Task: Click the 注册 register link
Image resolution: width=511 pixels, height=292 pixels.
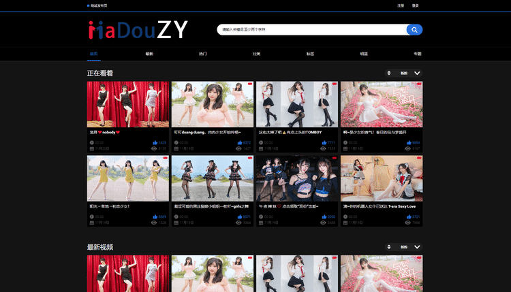Action: tap(401, 5)
